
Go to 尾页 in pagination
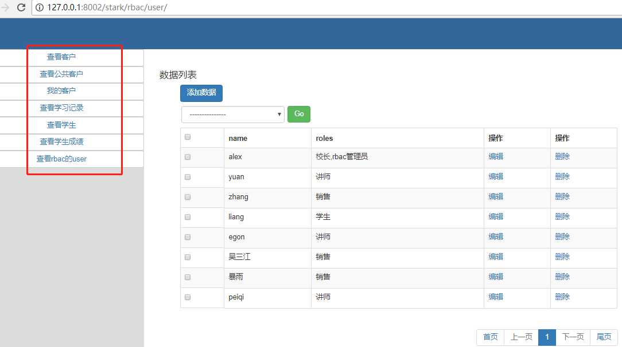tap(604, 337)
